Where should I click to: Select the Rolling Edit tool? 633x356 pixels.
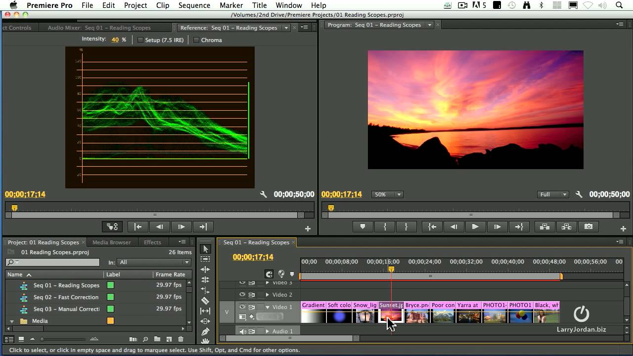click(206, 280)
